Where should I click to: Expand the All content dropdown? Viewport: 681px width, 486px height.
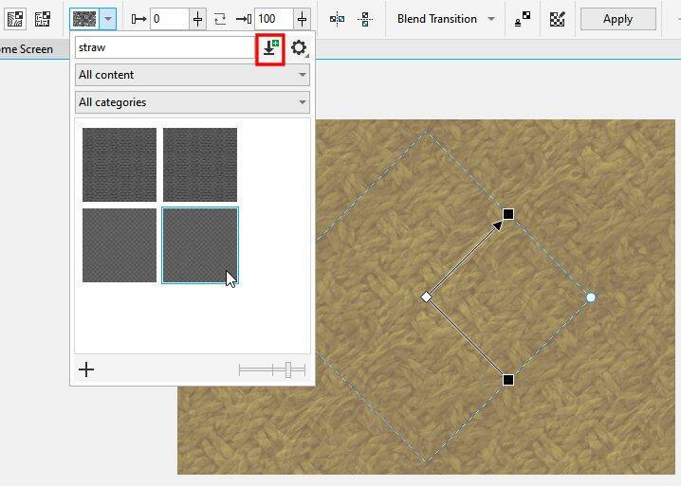pyautogui.click(x=193, y=75)
